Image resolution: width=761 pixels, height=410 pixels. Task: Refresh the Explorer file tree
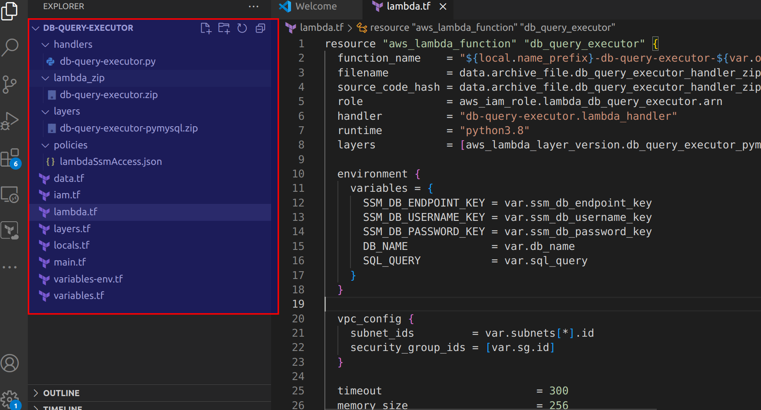click(242, 28)
